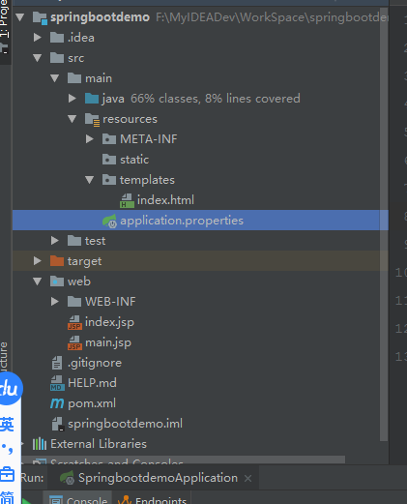Screen dimensions: 407x504
Task: Collapse the src folder arrow
Action: click(38, 58)
